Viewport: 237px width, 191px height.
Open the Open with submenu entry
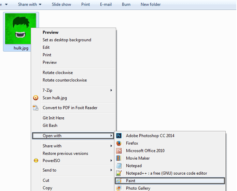[73, 136]
